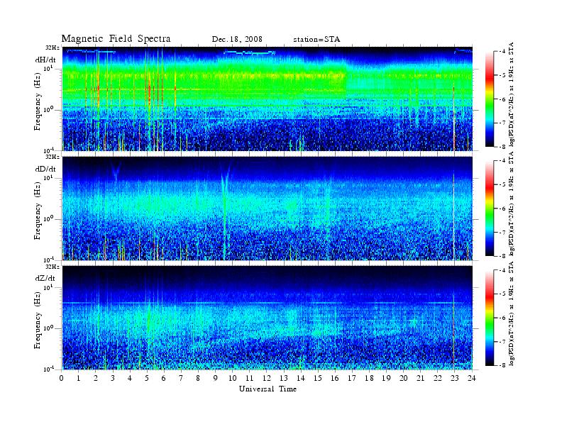Click the dD/dt spectrogram plot area
Screen dimensions: 562x434
coord(268,208)
